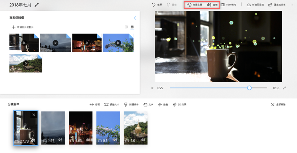Click the preview seek bar handle

249,88
